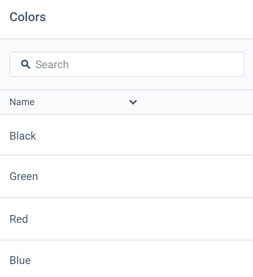Click the Colors panel heading
The height and width of the screenshot is (277, 253).
(x=28, y=17)
